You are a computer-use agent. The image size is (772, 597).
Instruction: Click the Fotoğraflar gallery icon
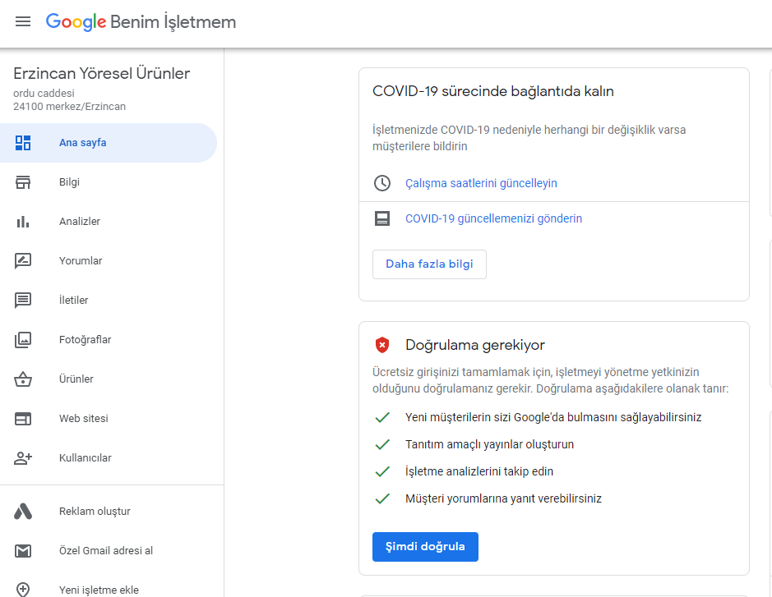23,340
